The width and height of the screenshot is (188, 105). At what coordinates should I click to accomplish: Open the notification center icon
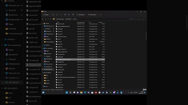coord(145,92)
